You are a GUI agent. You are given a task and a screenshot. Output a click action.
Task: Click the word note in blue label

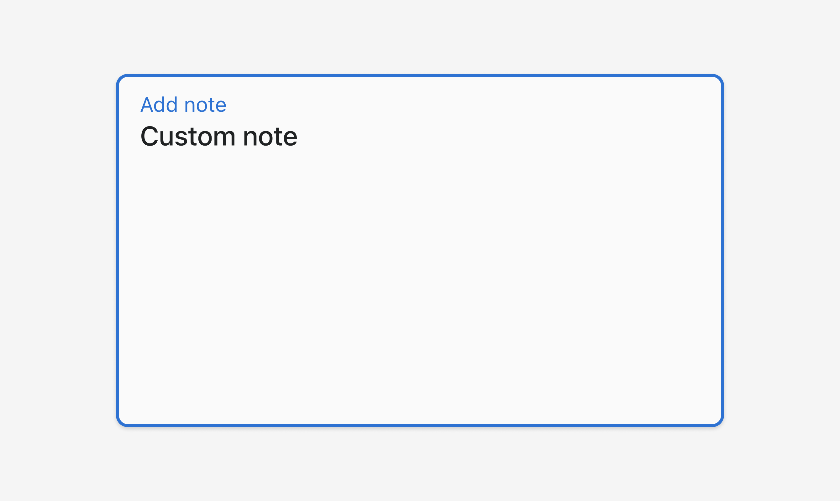pos(205,105)
